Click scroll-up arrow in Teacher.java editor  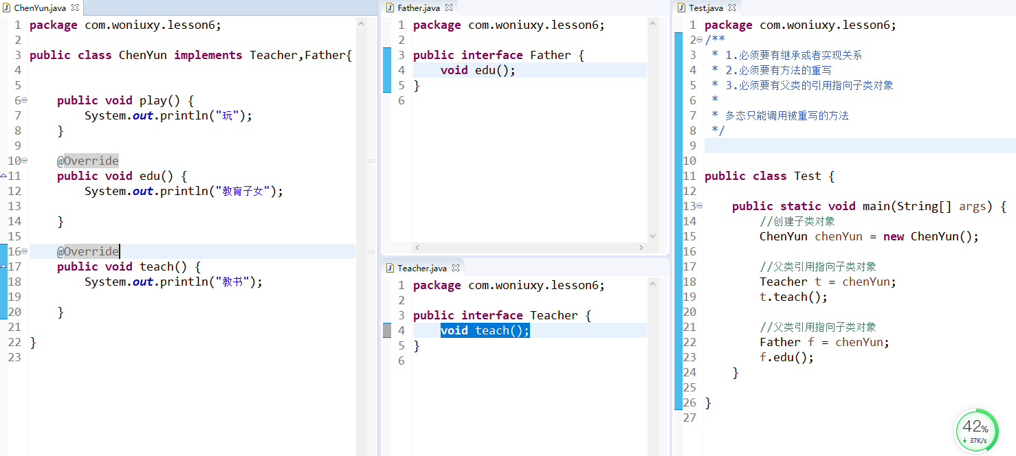click(x=652, y=284)
